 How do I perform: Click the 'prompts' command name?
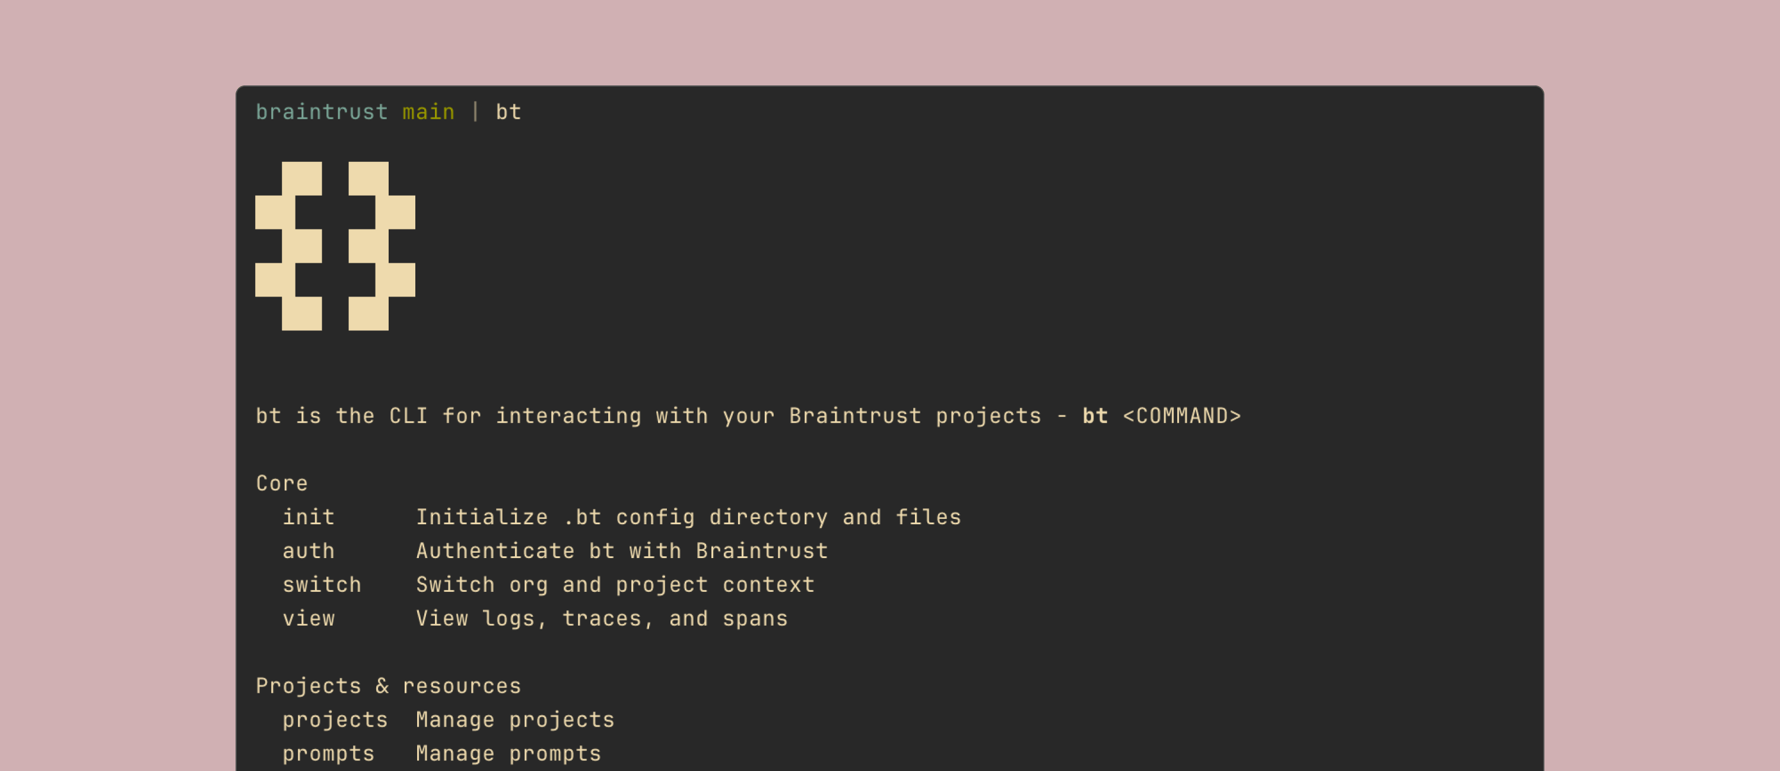point(328,754)
